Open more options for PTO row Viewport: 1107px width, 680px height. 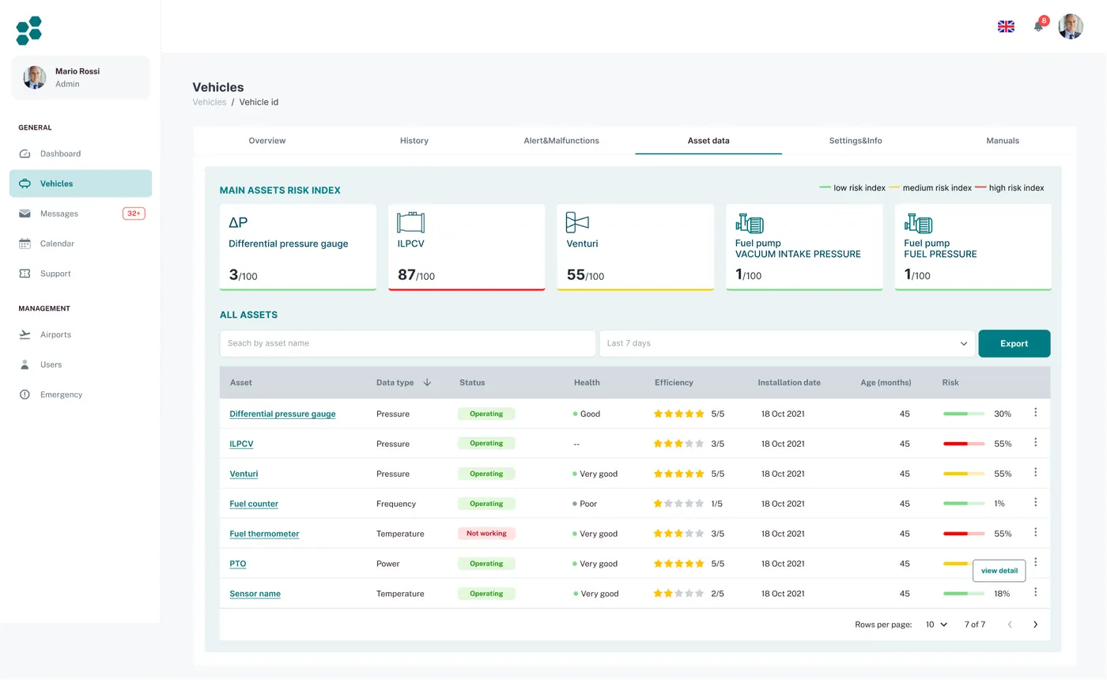point(1035,562)
